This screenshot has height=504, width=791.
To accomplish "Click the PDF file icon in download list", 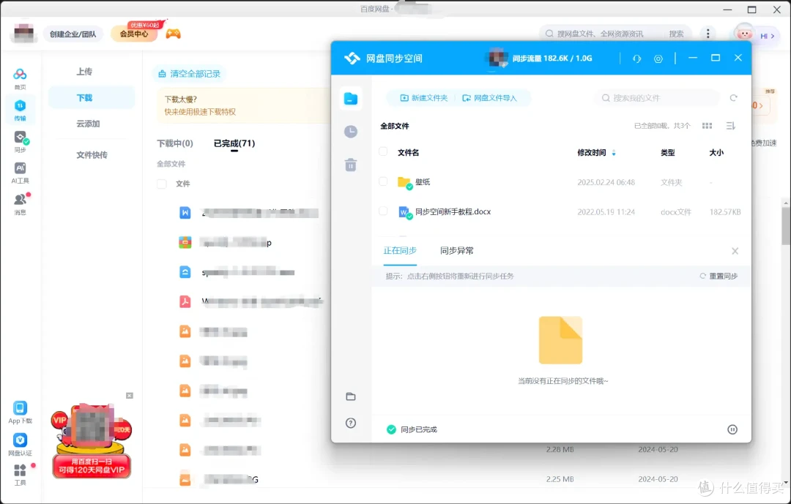I will tap(185, 301).
